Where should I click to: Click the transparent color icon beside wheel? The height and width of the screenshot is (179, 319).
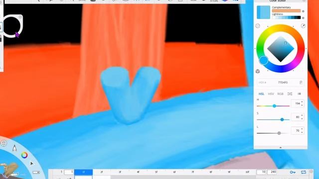coord(258,26)
